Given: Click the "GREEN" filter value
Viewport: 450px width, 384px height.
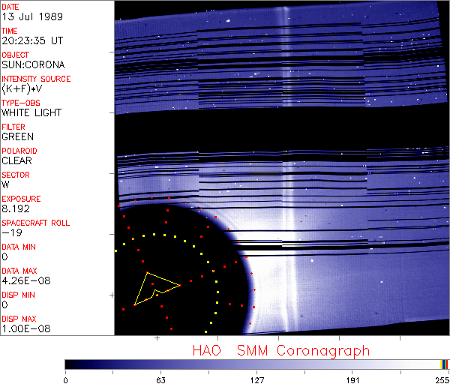Looking at the screenshot, I should coord(17,136).
